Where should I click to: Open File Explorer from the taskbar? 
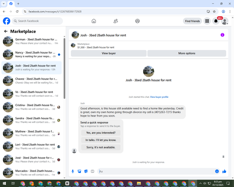tap(139, 183)
